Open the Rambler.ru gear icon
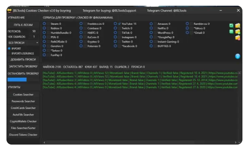Viewport: 247px width, 148px height. click(x=187, y=24)
